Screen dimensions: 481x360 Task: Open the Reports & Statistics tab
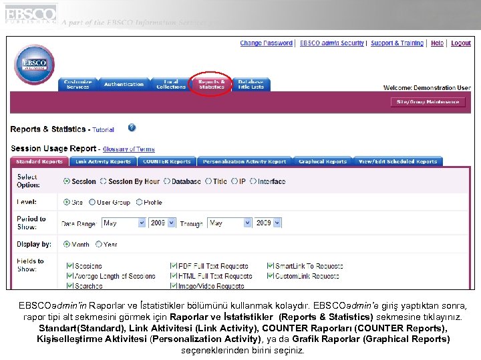tap(211, 84)
